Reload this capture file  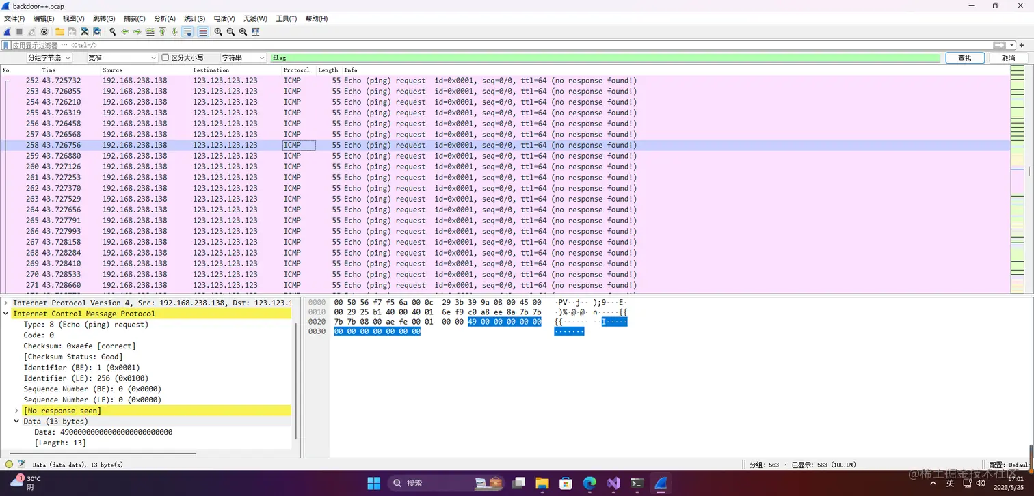pos(96,32)
